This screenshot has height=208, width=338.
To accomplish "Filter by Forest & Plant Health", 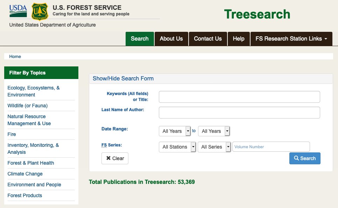I will [30, 163].
